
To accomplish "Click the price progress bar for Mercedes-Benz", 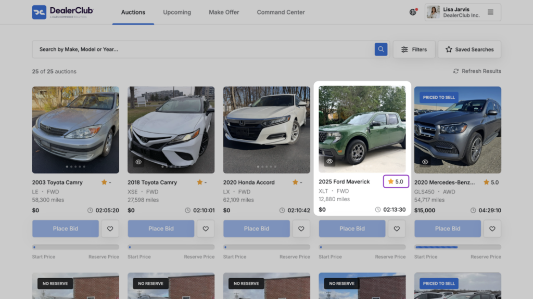I will (x=458, y=247).
